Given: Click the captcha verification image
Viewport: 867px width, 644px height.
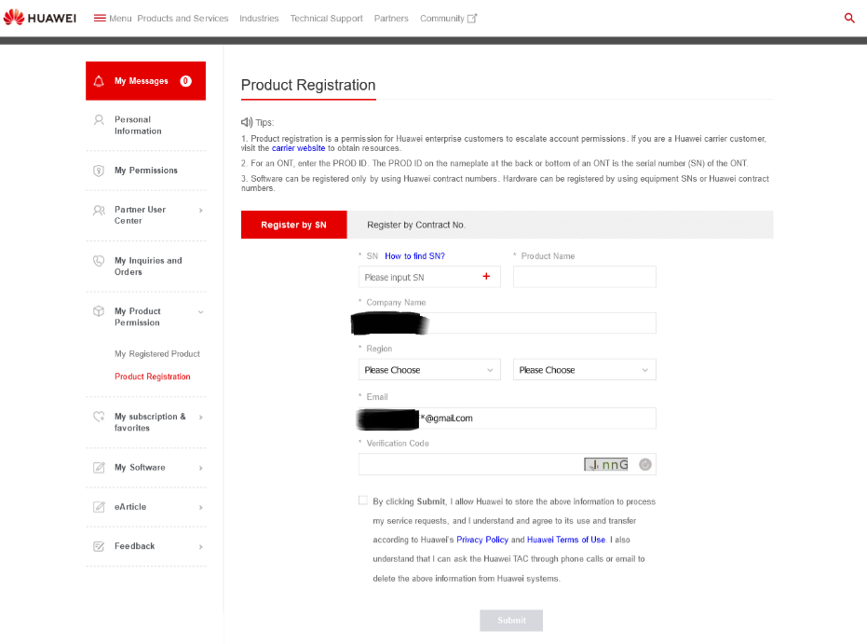Looking at the screenshot, I should click(x=606, y=465).
